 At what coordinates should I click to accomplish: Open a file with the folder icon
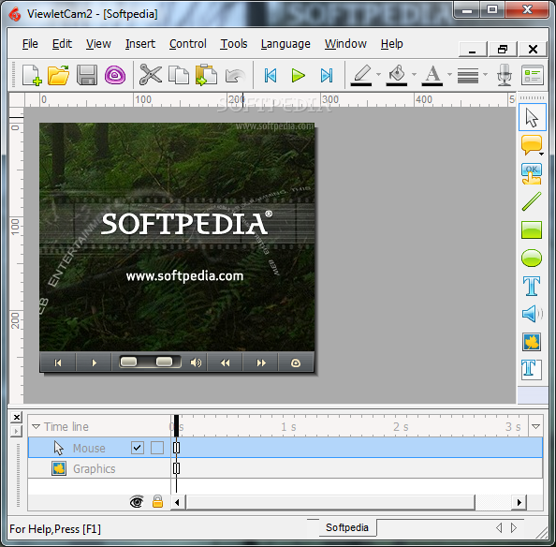[59, 75]
